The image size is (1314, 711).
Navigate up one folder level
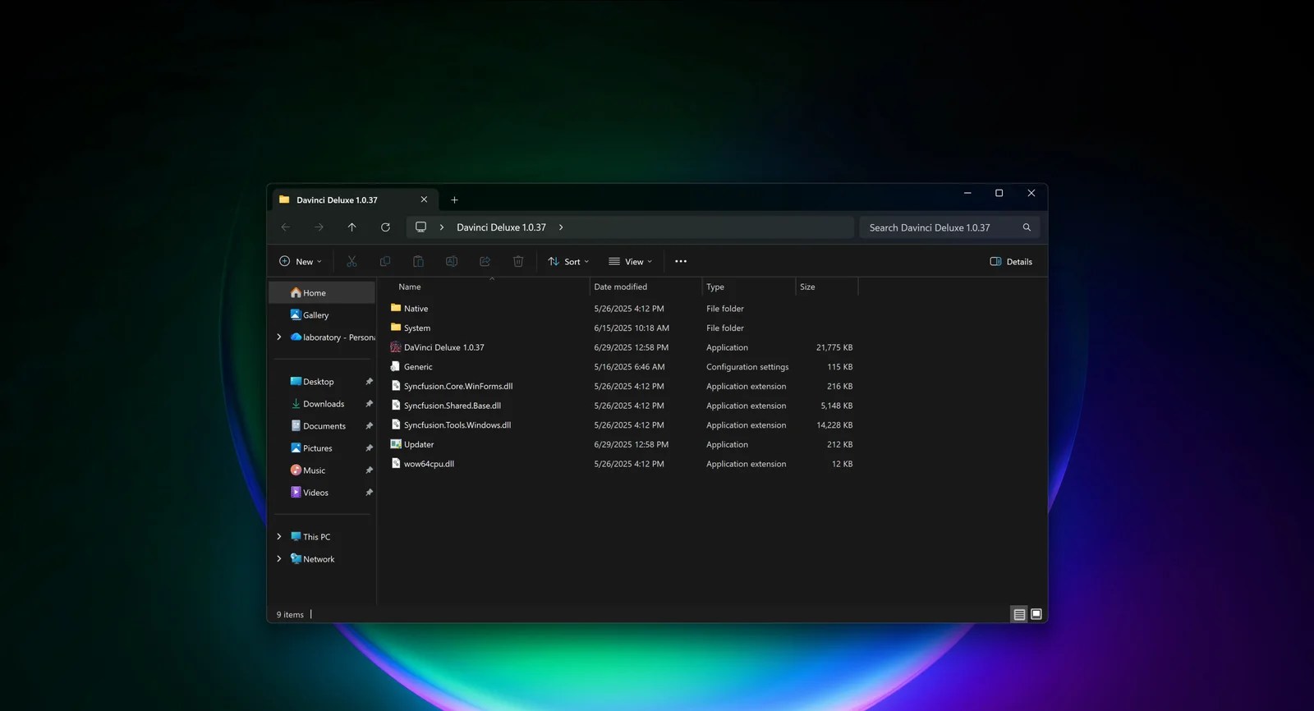pyautogui.click(x=352, y=227)
